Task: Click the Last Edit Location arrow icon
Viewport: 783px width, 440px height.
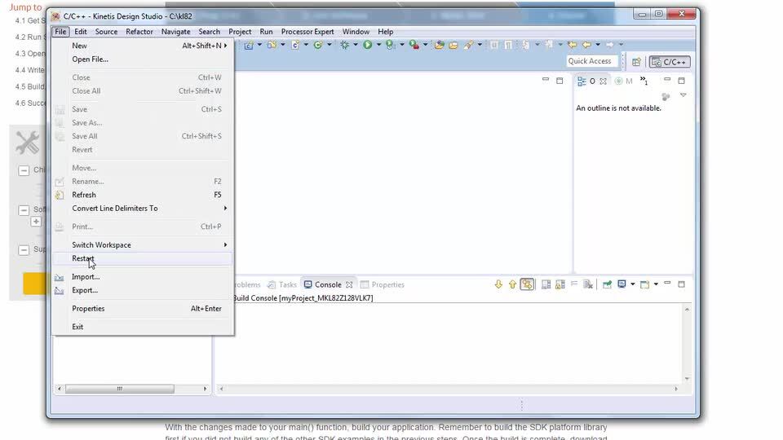Action: (572, 44)
